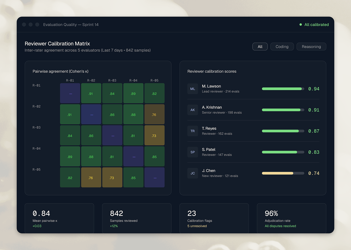
Task: Select matrix cell R-01 vs R-03 (.84)
Action: [x=112, y=93]
